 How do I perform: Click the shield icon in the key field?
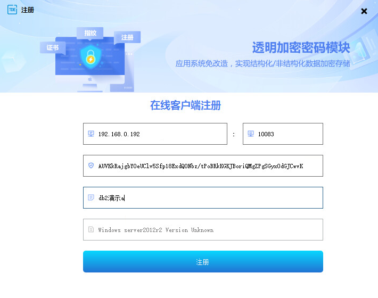click(x=91, y=165)
